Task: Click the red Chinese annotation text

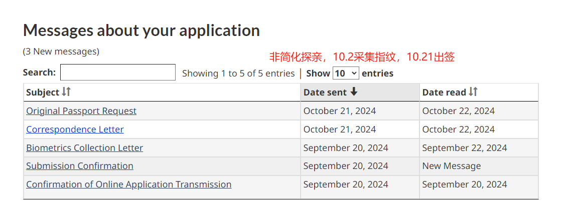Action: 362,57
